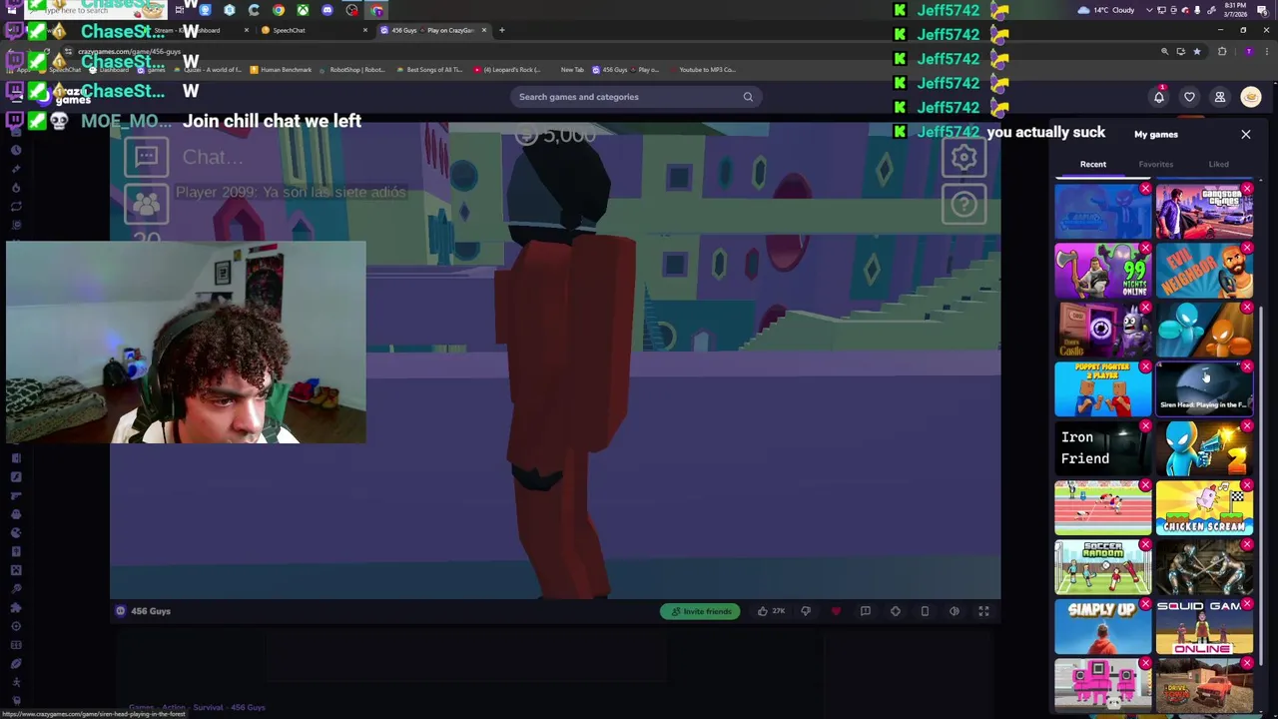The width and height of the screenshot is (1278, 719).
Task: Remove Iron Friend from recent list
Action: pyautogui.click(x=1145, y=426)
